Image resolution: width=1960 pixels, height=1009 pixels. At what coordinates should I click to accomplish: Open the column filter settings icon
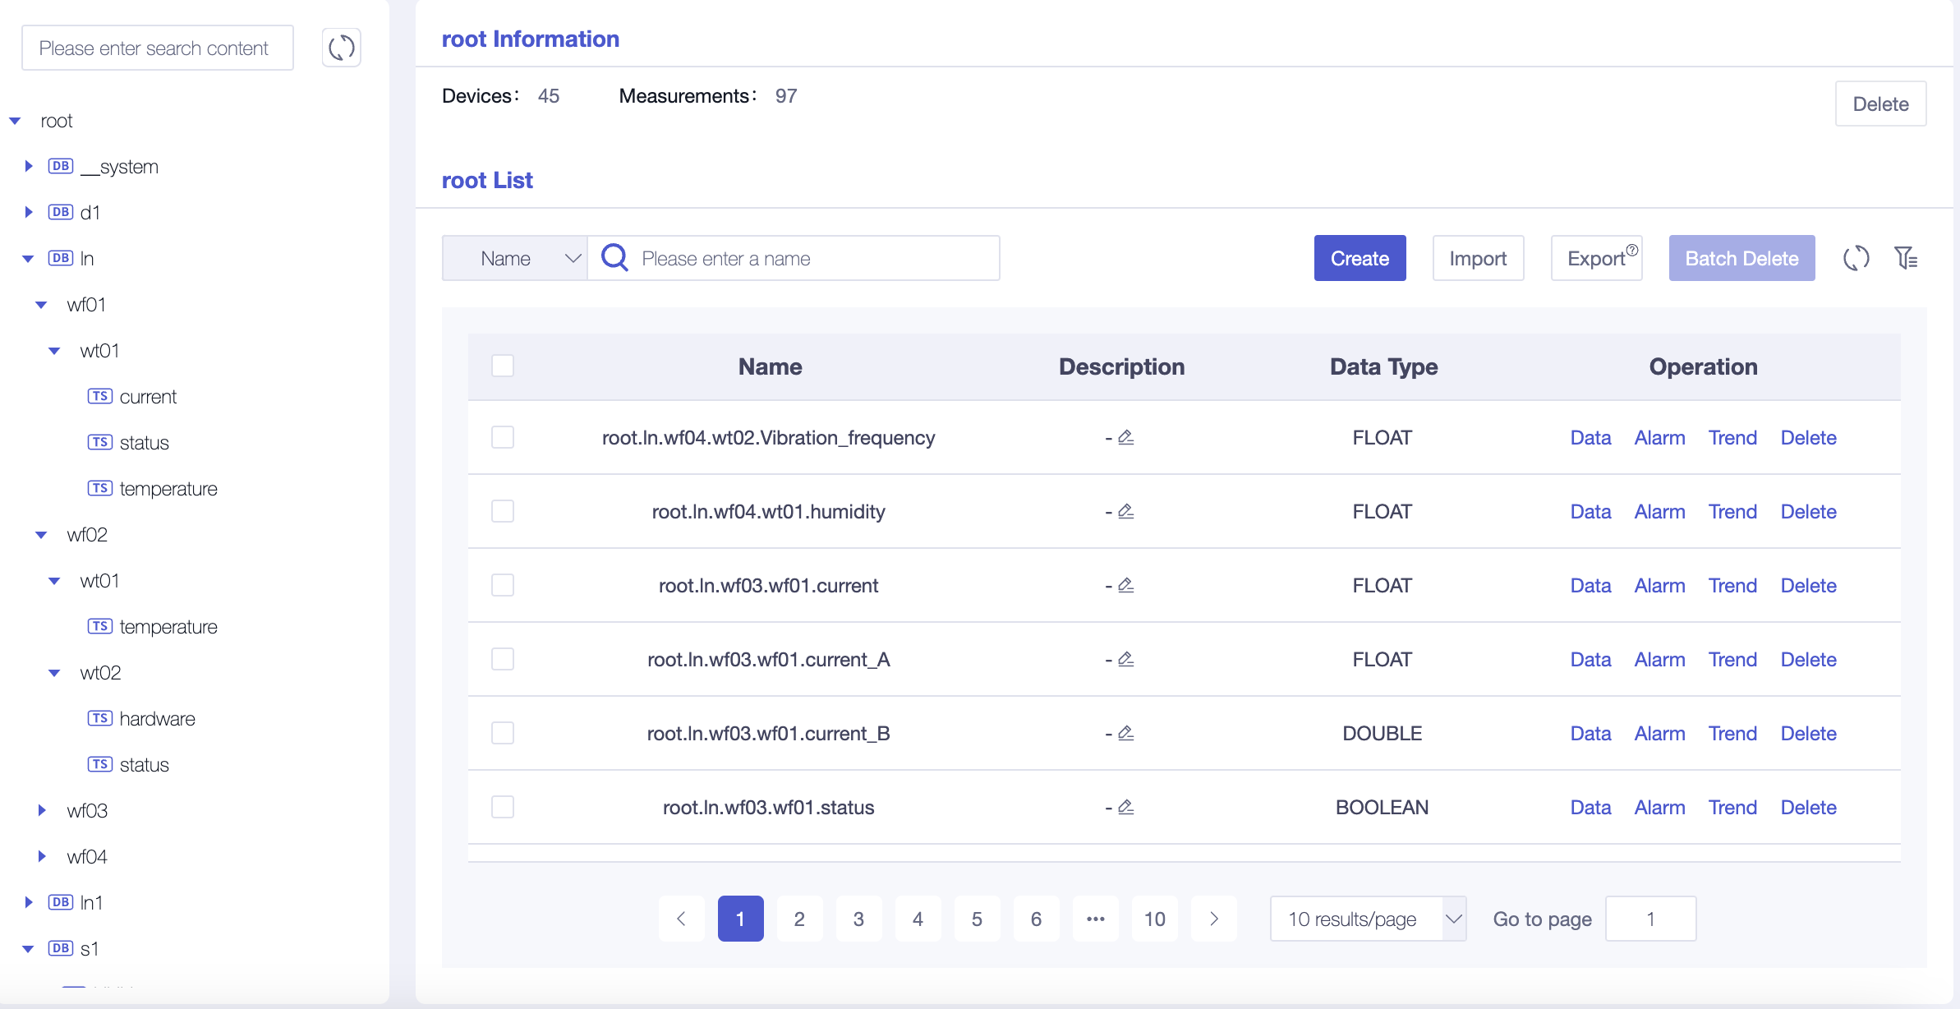[1906, 258]
